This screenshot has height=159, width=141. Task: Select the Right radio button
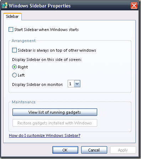tap(14, 67)
